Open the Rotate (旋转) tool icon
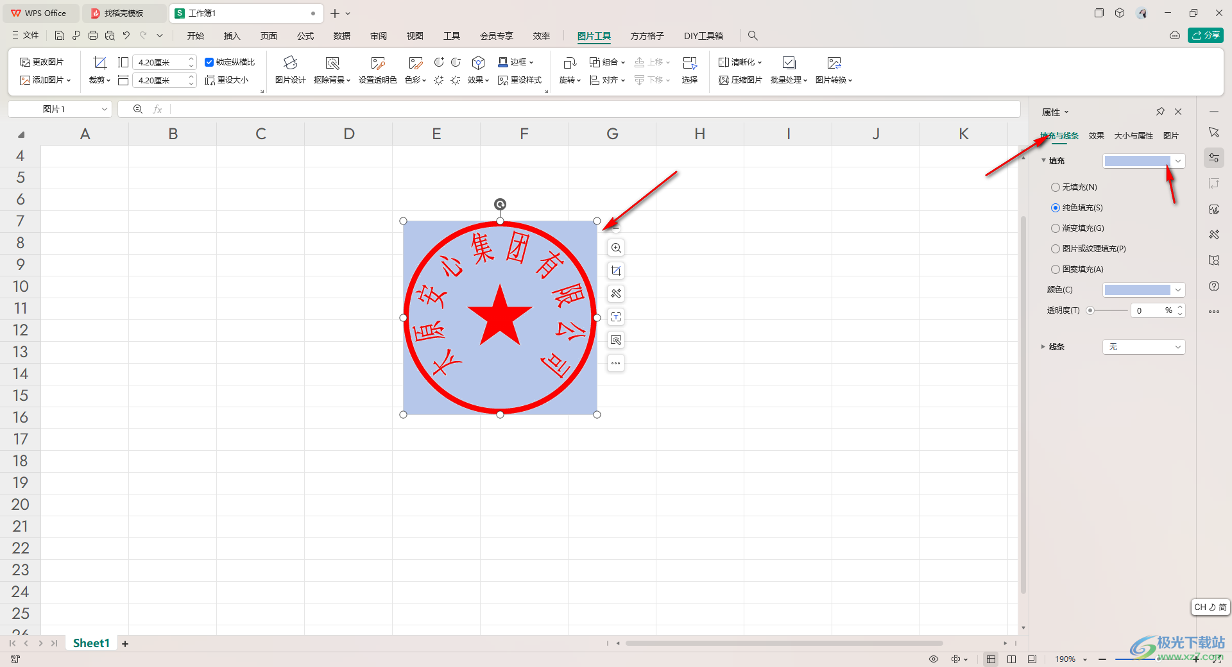Screen dimensions: 1232x667 point(569,63)
